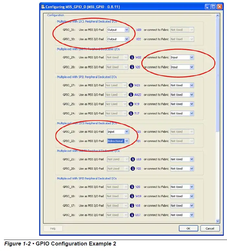
Task: Click the V19 pin link for GPIO_25
Action: point(137,104)
